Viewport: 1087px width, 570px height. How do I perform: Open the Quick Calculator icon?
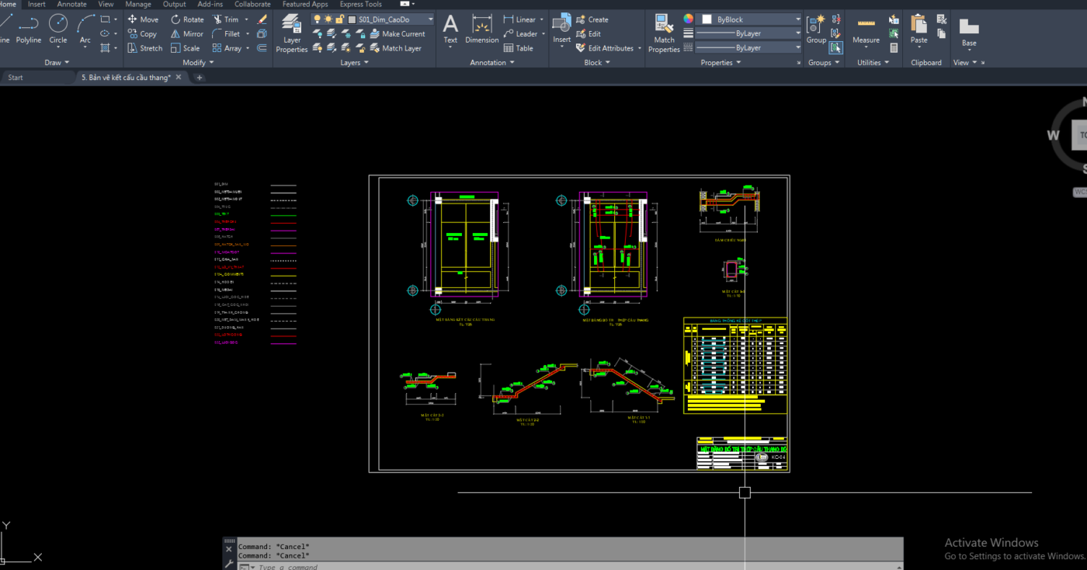pyautogui.click(x=894, y=48)
